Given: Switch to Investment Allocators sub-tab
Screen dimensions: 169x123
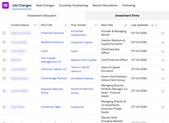Looking at the screenshot, I should click(x=42, y=16).
